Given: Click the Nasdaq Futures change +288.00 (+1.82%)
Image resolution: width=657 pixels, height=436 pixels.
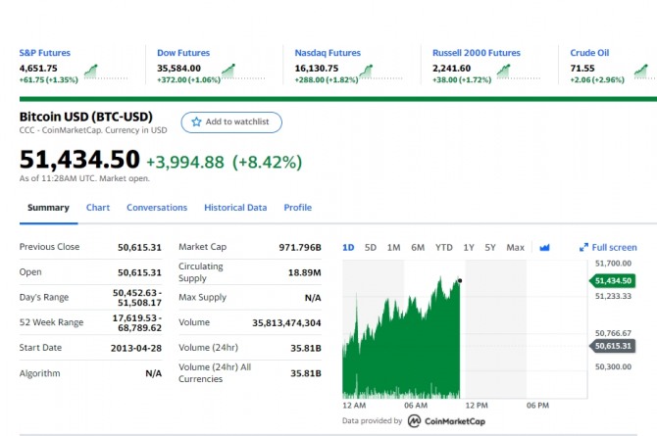Looking at the screenshot, I should pos(327,80).
